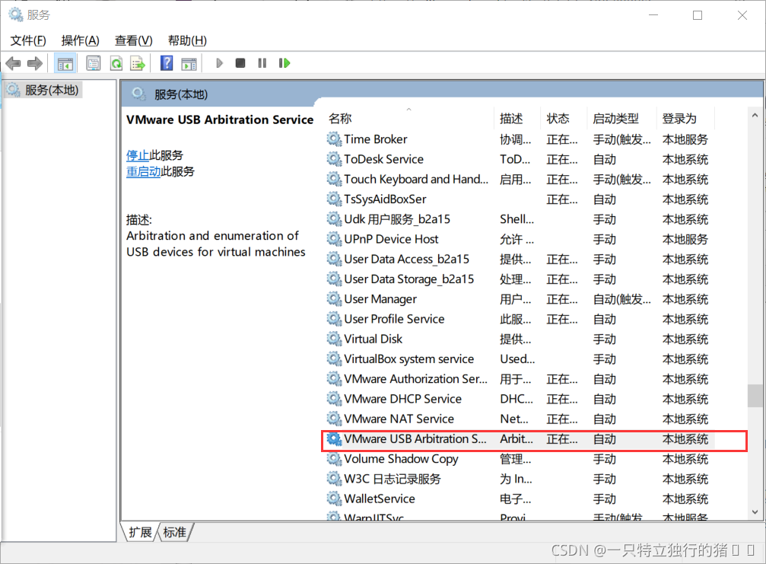Viewport: 766px width, 564px height.
Task: Click gear icon of Volume Shadow Copy
Action: click(x=334, y=459)
